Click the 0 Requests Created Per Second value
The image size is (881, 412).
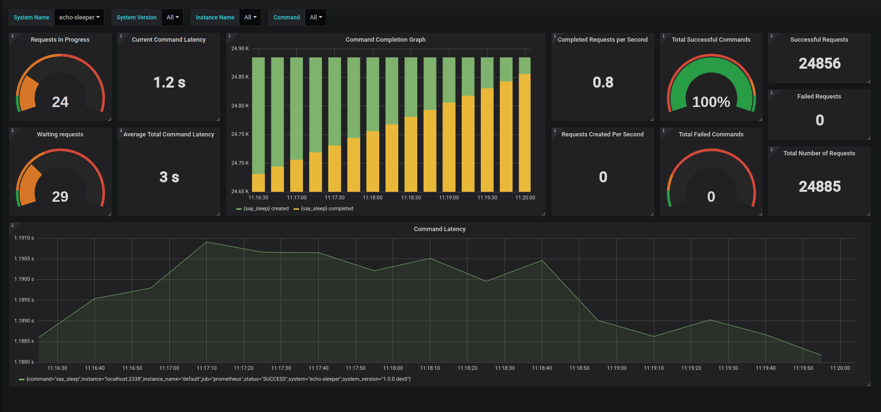tap(603, 178)
